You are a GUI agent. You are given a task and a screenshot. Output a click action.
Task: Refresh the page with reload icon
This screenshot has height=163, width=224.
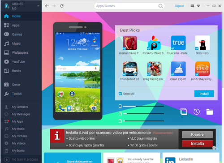[x=62, y=6]
